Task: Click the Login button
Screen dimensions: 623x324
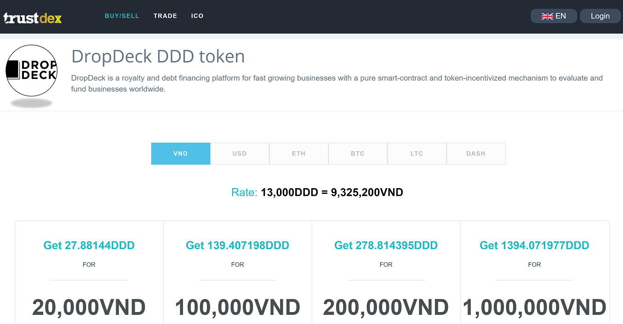Action: point(600,16)
